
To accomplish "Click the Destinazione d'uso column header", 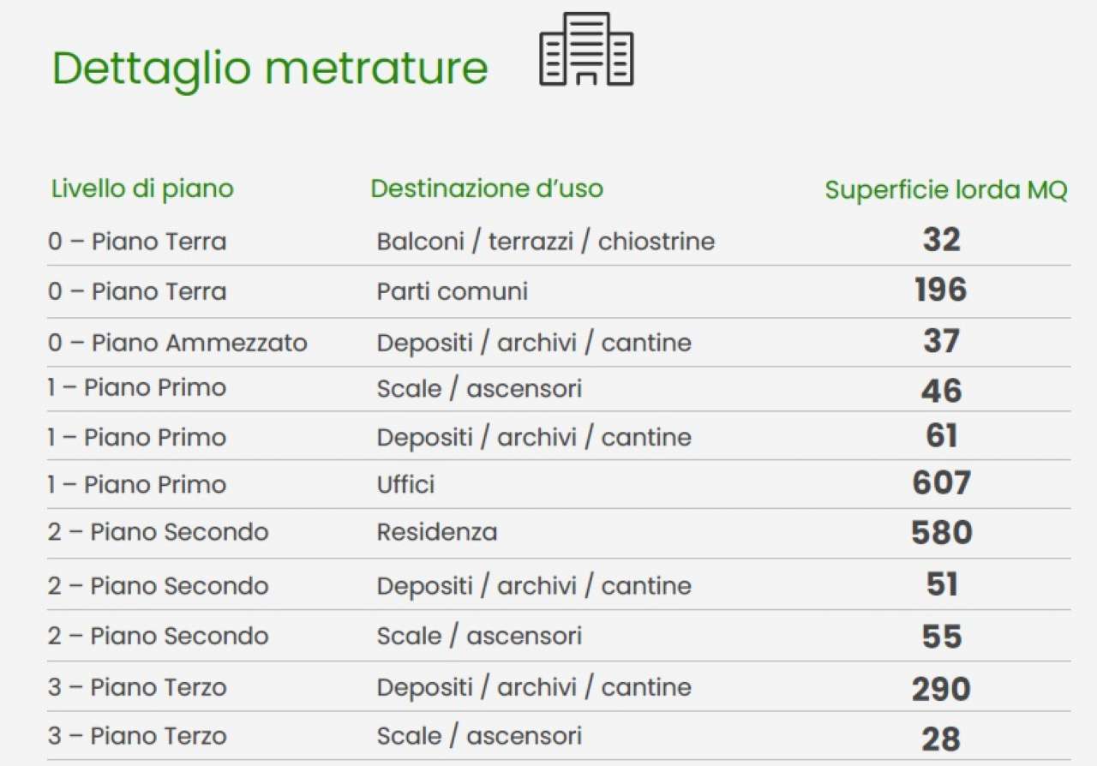I will click(x=487, y=189).
